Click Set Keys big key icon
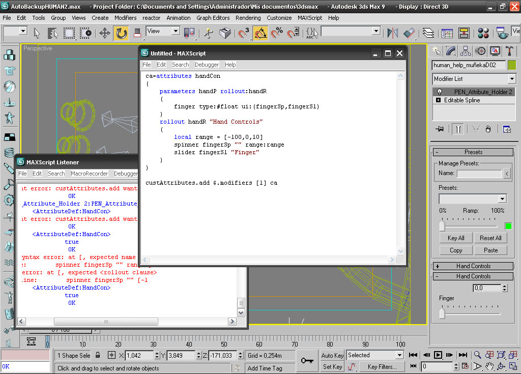The width and height of the screenshot is (521, 374). [x=307, y=361]
